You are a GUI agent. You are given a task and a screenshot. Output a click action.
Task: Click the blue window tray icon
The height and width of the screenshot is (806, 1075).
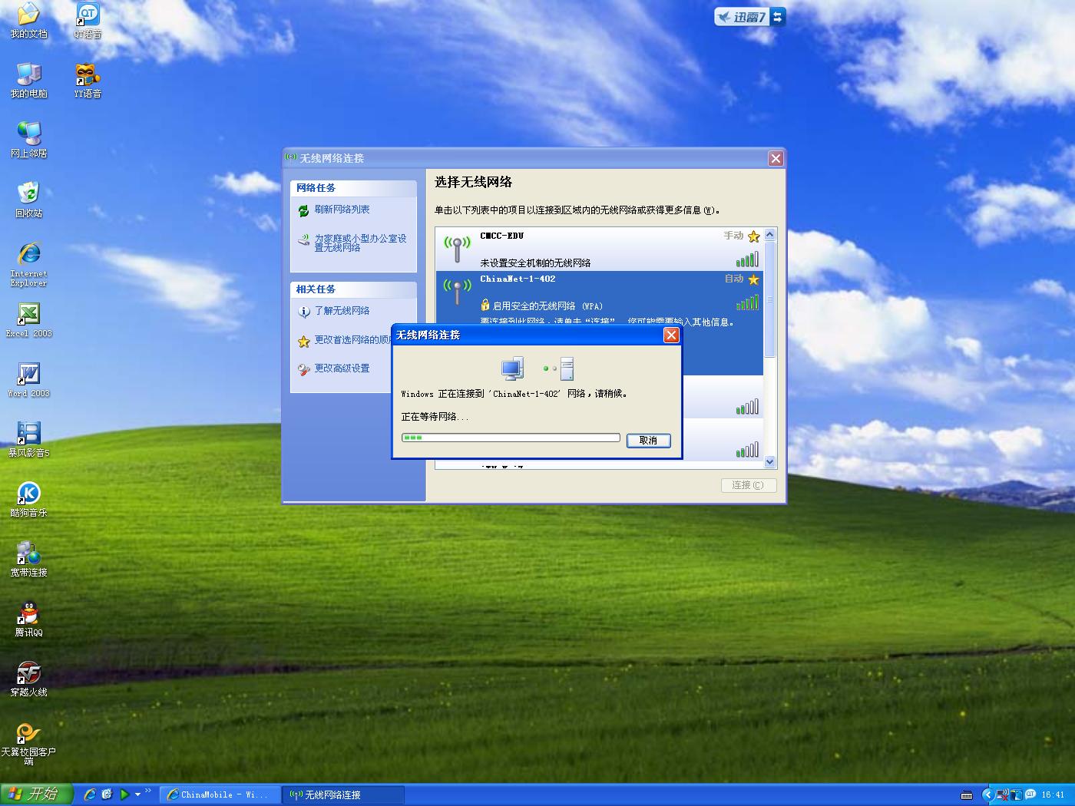[x=1016, y=794]
